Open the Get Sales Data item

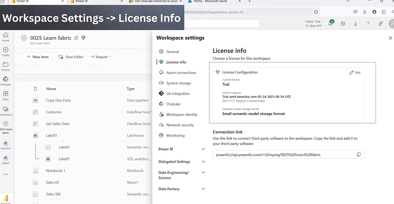tap(57, 124)
